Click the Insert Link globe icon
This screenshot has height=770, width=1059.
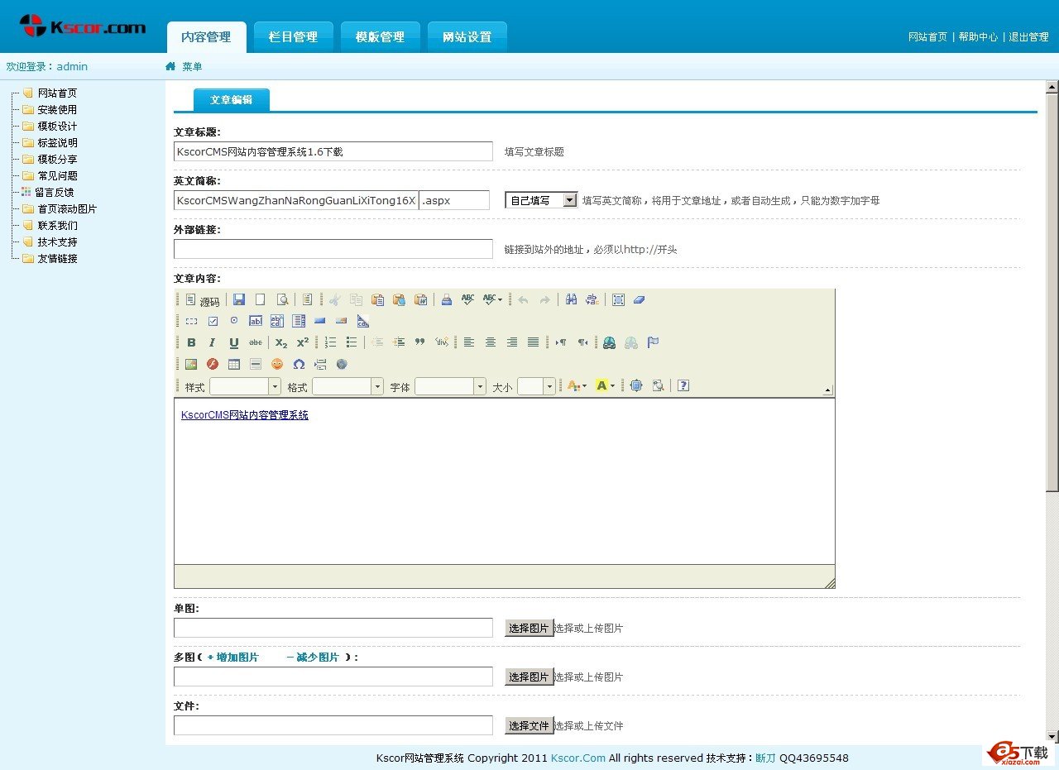(x=610, y=342)
